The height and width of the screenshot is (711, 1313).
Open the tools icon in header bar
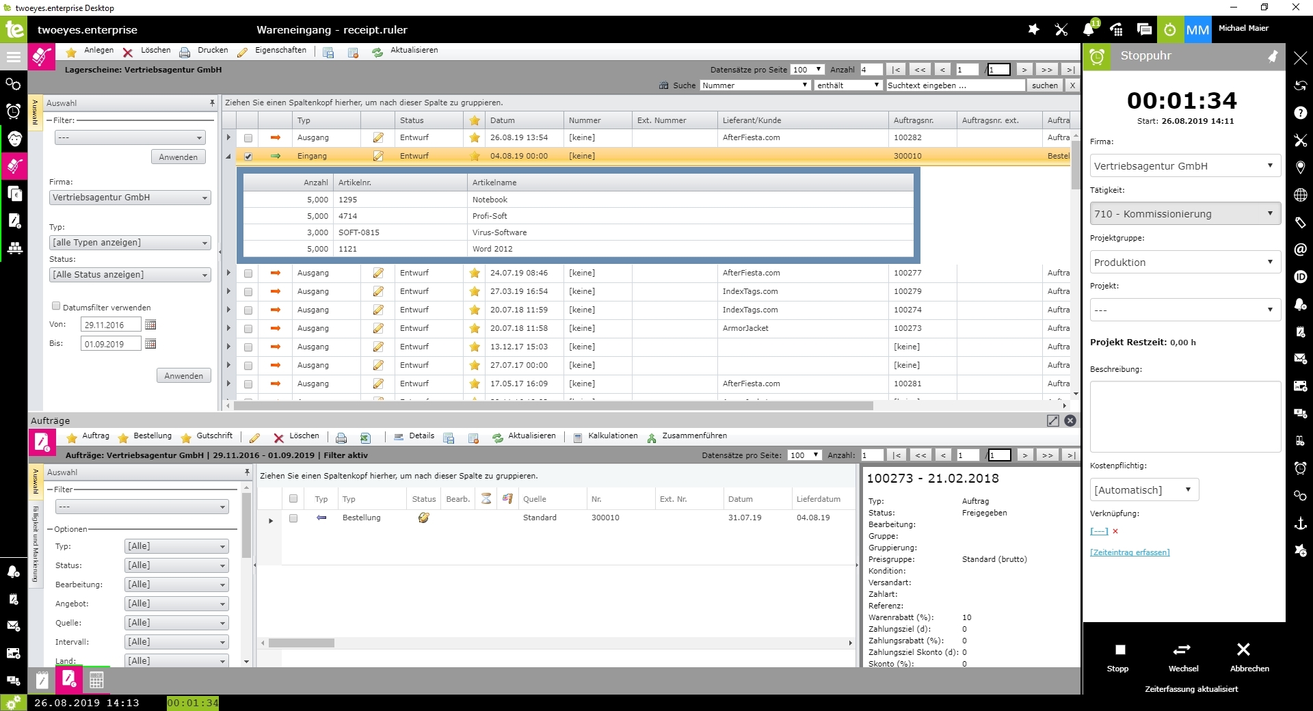point(1061,29)
